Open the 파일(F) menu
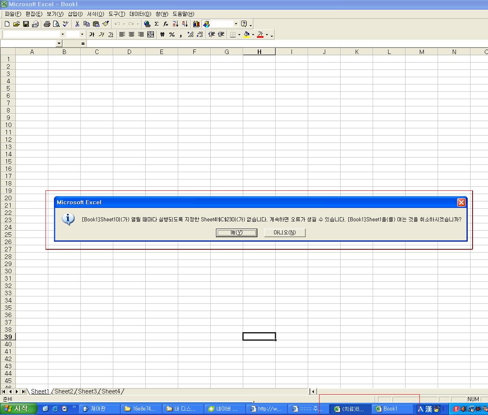Image resolution: width=488 pixels, height=415 pixels. [13, 14]
